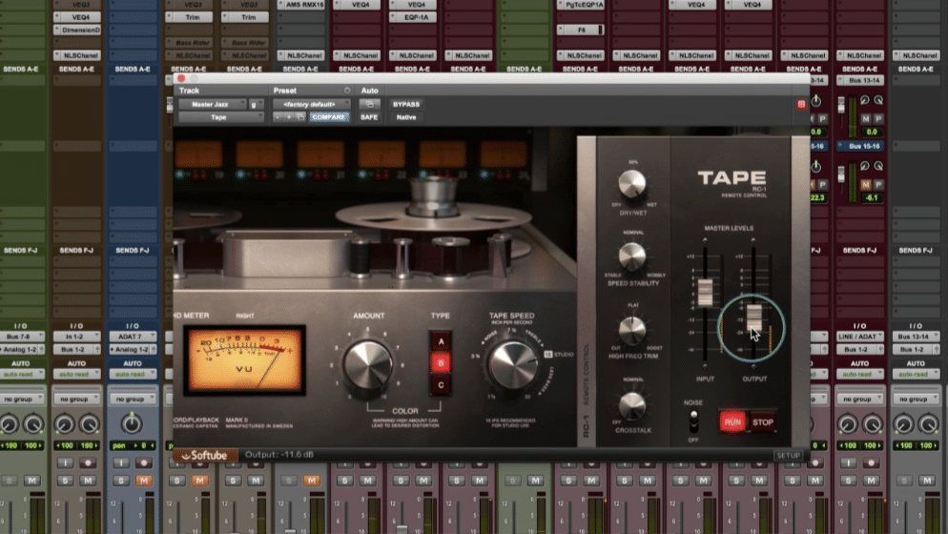Click the COMPARE button
The width and height of the screenshot is (948, 534).
click(329, 117)
